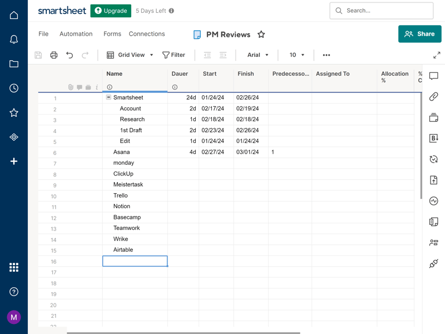Screen dimensions: 445x334
Task: Print the sheet with printer icon
Action: [53, 55]
